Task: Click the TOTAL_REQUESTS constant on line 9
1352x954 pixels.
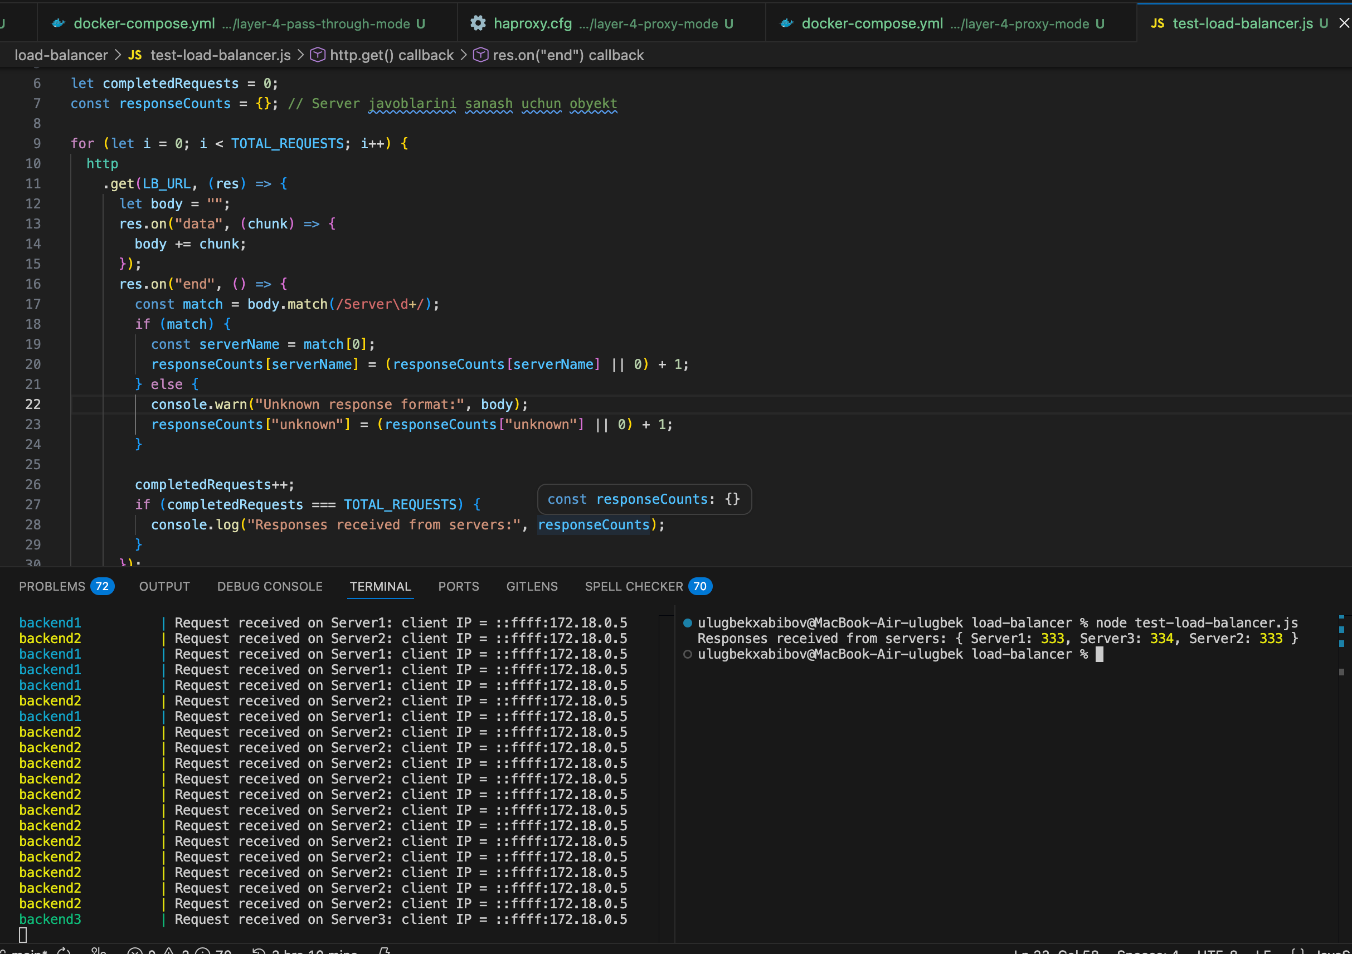Action: point(287,144)
